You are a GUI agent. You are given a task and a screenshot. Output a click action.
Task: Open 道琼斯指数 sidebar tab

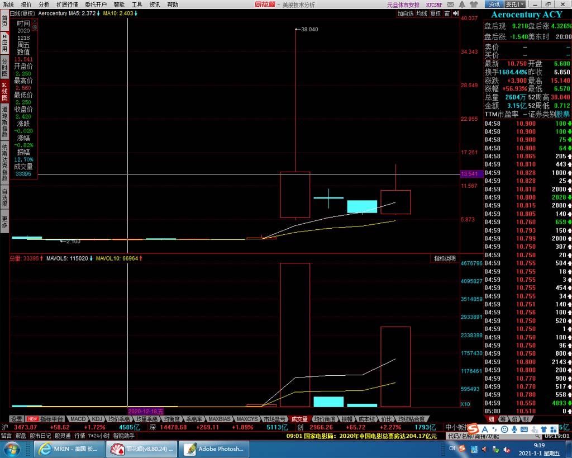(4, 121)
